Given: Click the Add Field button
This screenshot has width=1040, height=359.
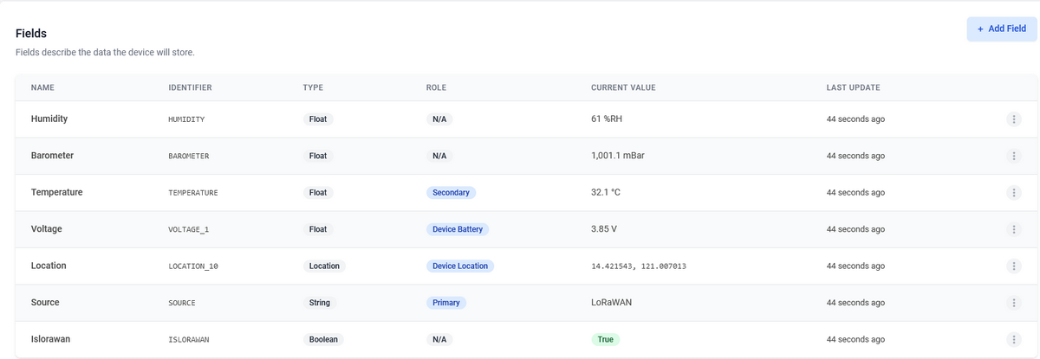Looking at the screenshot, I should tap(1002, 29).
